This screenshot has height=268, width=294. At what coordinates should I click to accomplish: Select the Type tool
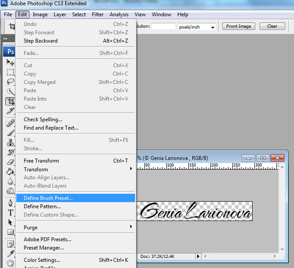10,213
